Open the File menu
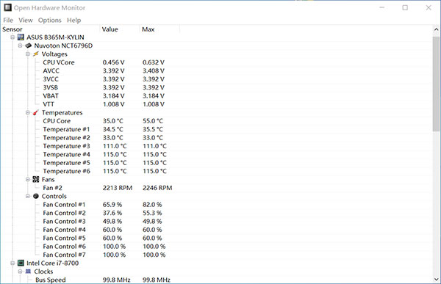This screenshot has height=284, width=441. (8, 21)
